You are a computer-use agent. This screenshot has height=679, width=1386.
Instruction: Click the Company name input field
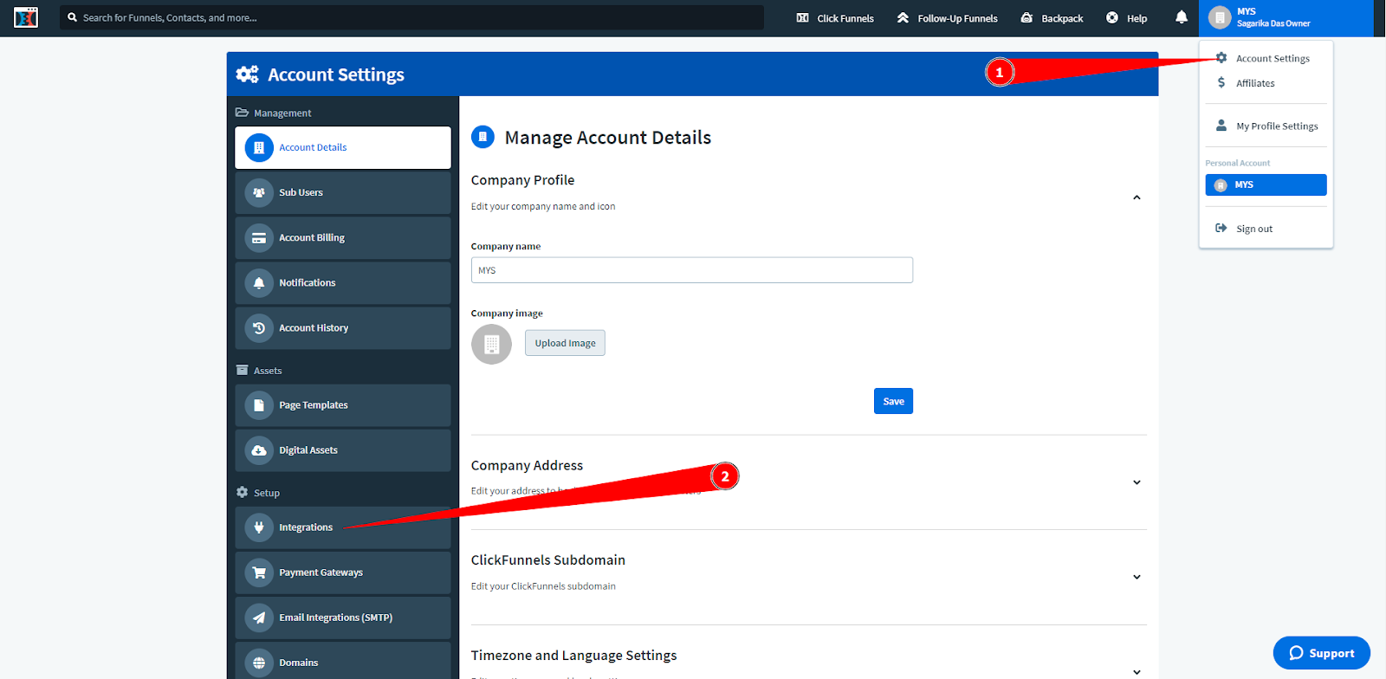[x=692, y=270]
